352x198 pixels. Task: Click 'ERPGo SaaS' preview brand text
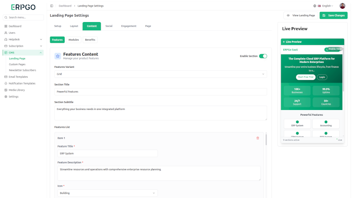tap(290, 50)
